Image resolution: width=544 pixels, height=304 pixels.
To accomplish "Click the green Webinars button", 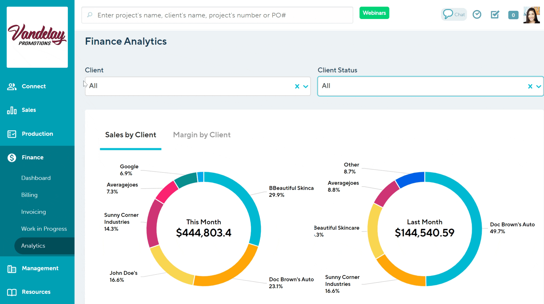I will pos(374,13).
